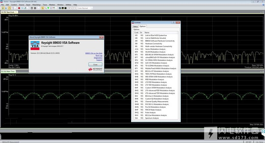
Task: Click the Restart measurement loop icon
Action: tap(10, 8)
